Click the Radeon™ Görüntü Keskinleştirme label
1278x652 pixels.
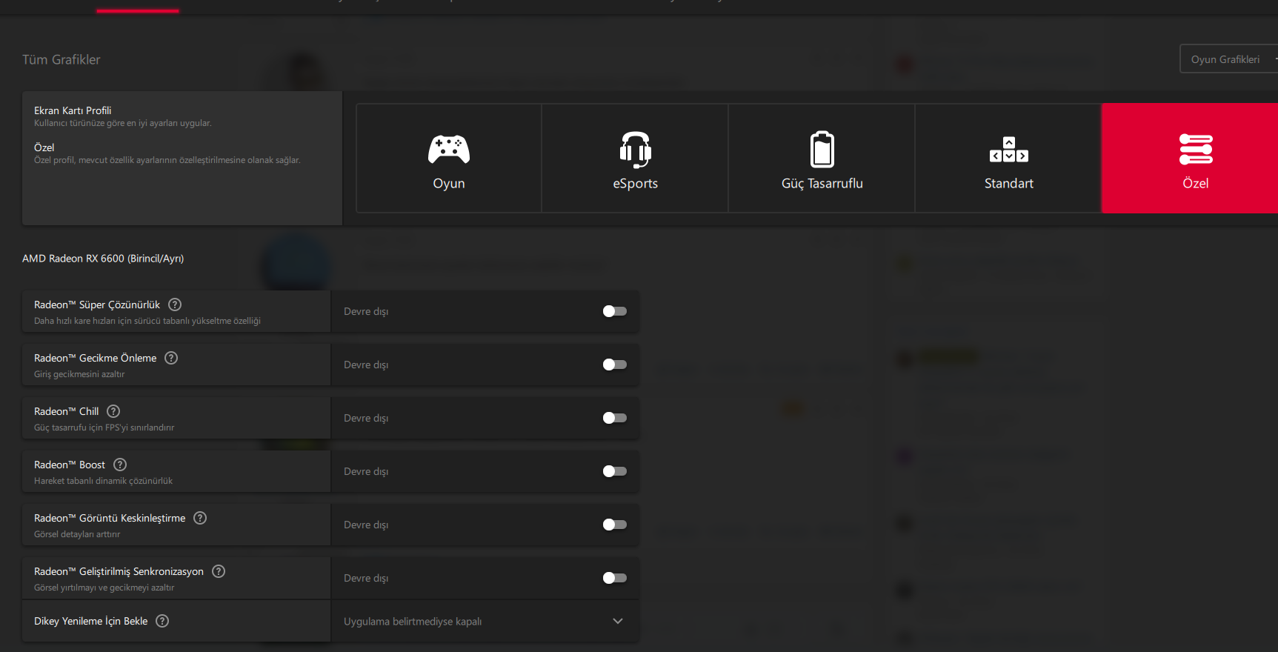click(x=110, y=518)
